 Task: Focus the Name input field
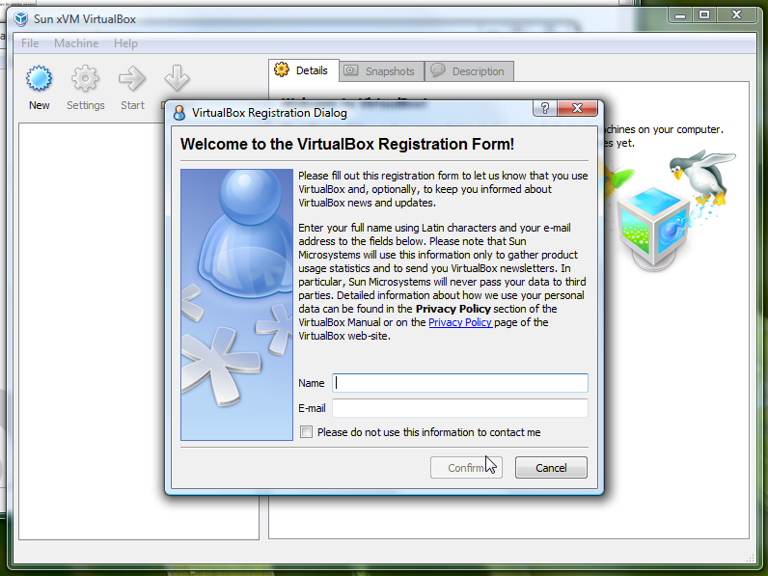[x=460, y=383]
